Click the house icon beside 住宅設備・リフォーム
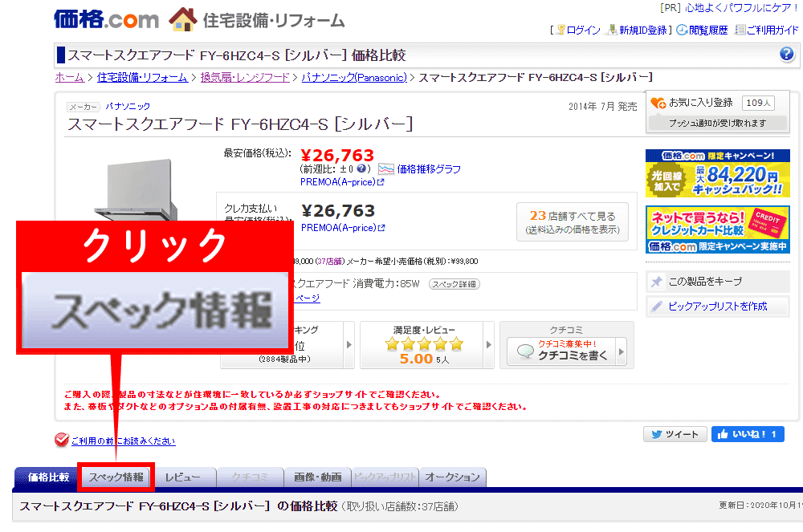Viewport: 803px width, 532px height. click(183, 19)
